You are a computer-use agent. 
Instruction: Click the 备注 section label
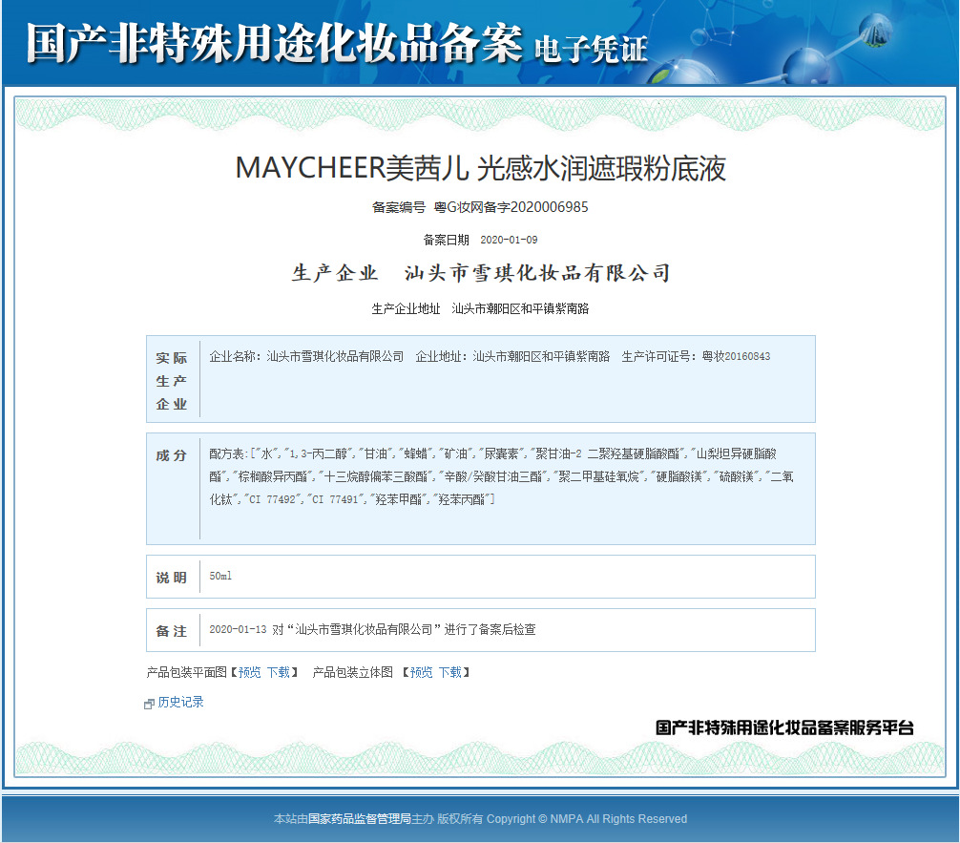pos(172,631)
